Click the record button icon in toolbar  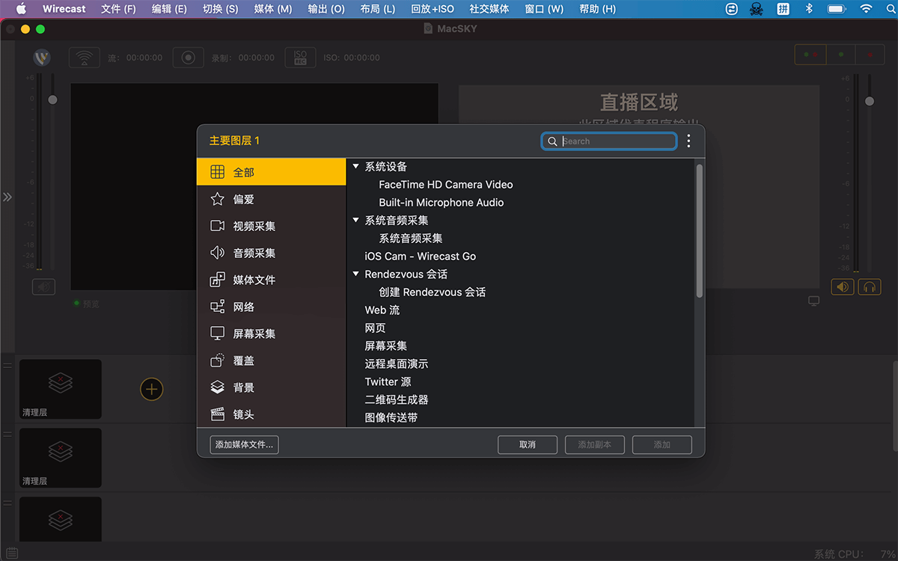[189, 58]
